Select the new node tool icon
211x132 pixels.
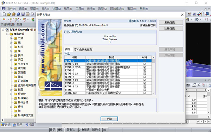(x=4, y=20)
